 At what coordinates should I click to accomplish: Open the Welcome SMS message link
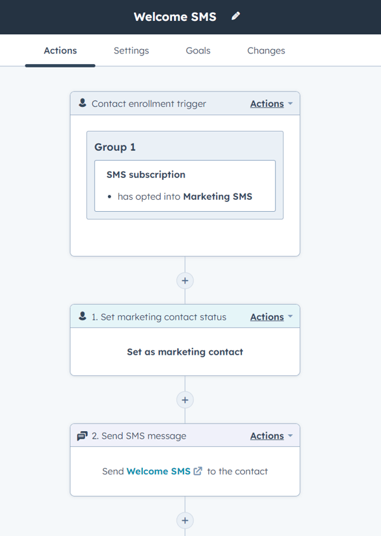(x=158, y=471)
